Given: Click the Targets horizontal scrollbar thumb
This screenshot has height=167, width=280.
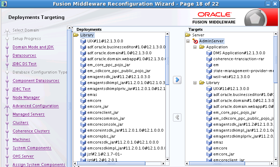Looking at the screenshot, I should (x=217, y=163).
